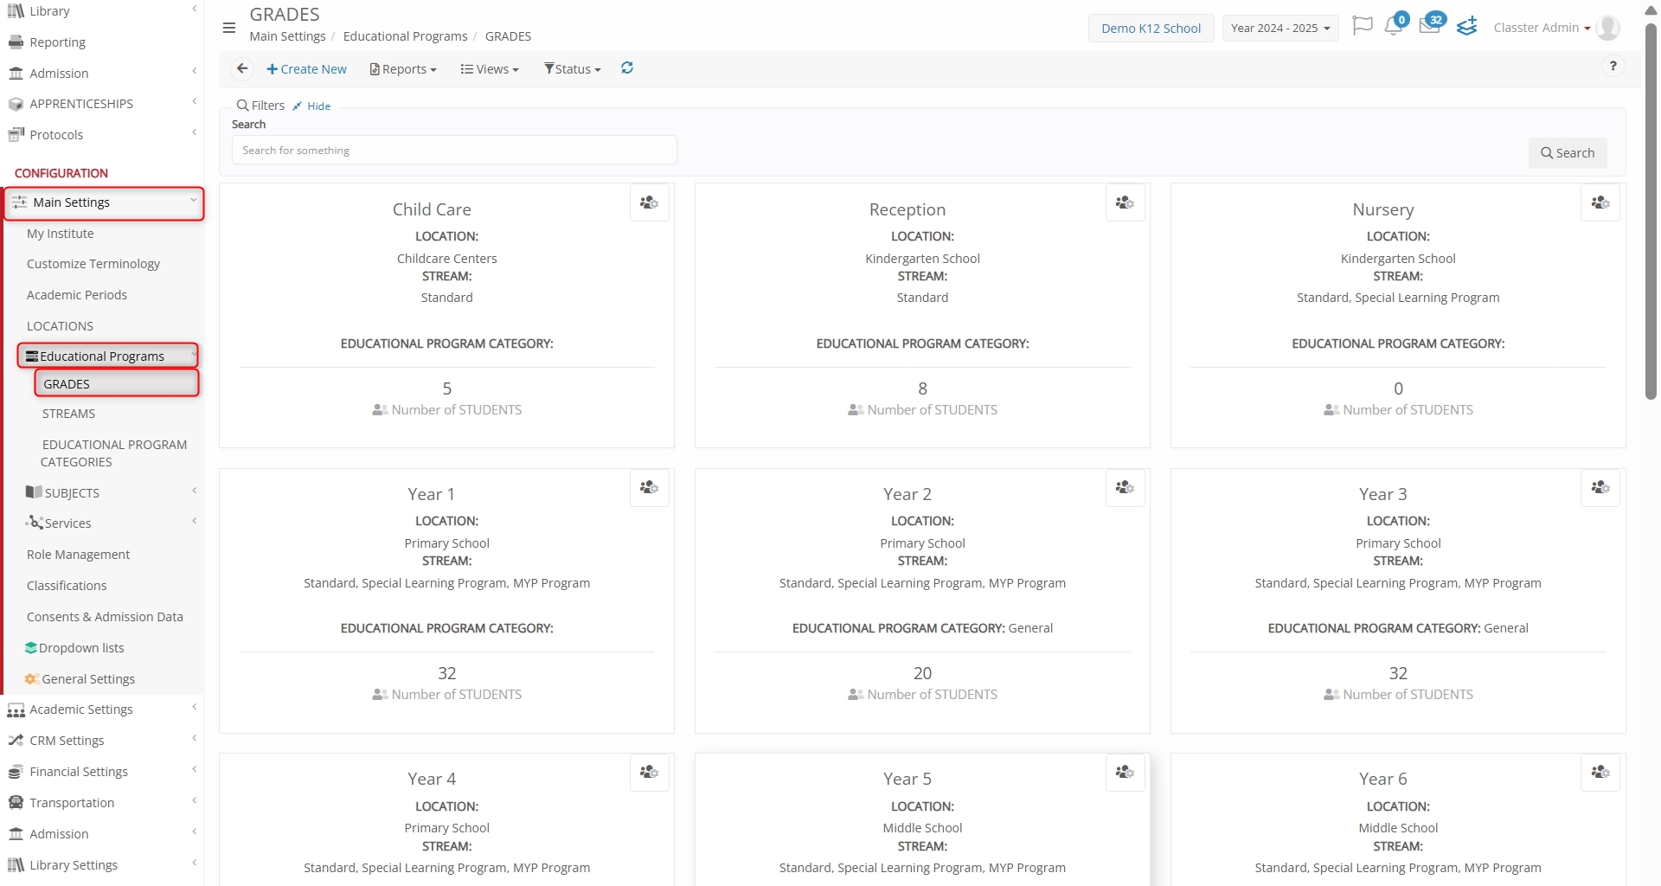Open Child Care card group settings icon
The image size is (1661, 886).
click(649, 202)
